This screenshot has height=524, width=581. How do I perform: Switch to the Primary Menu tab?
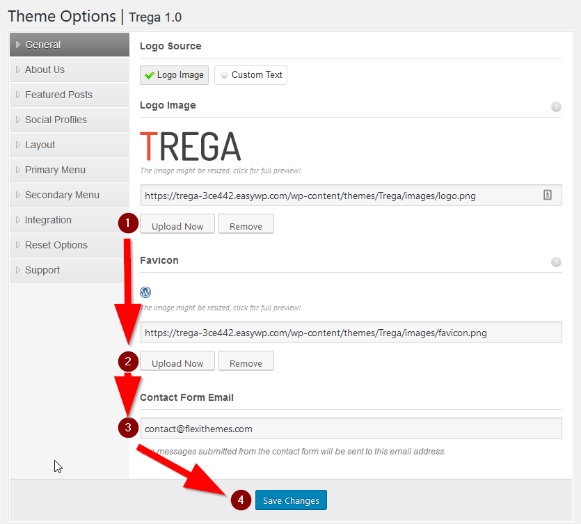[x=70, y=170]
